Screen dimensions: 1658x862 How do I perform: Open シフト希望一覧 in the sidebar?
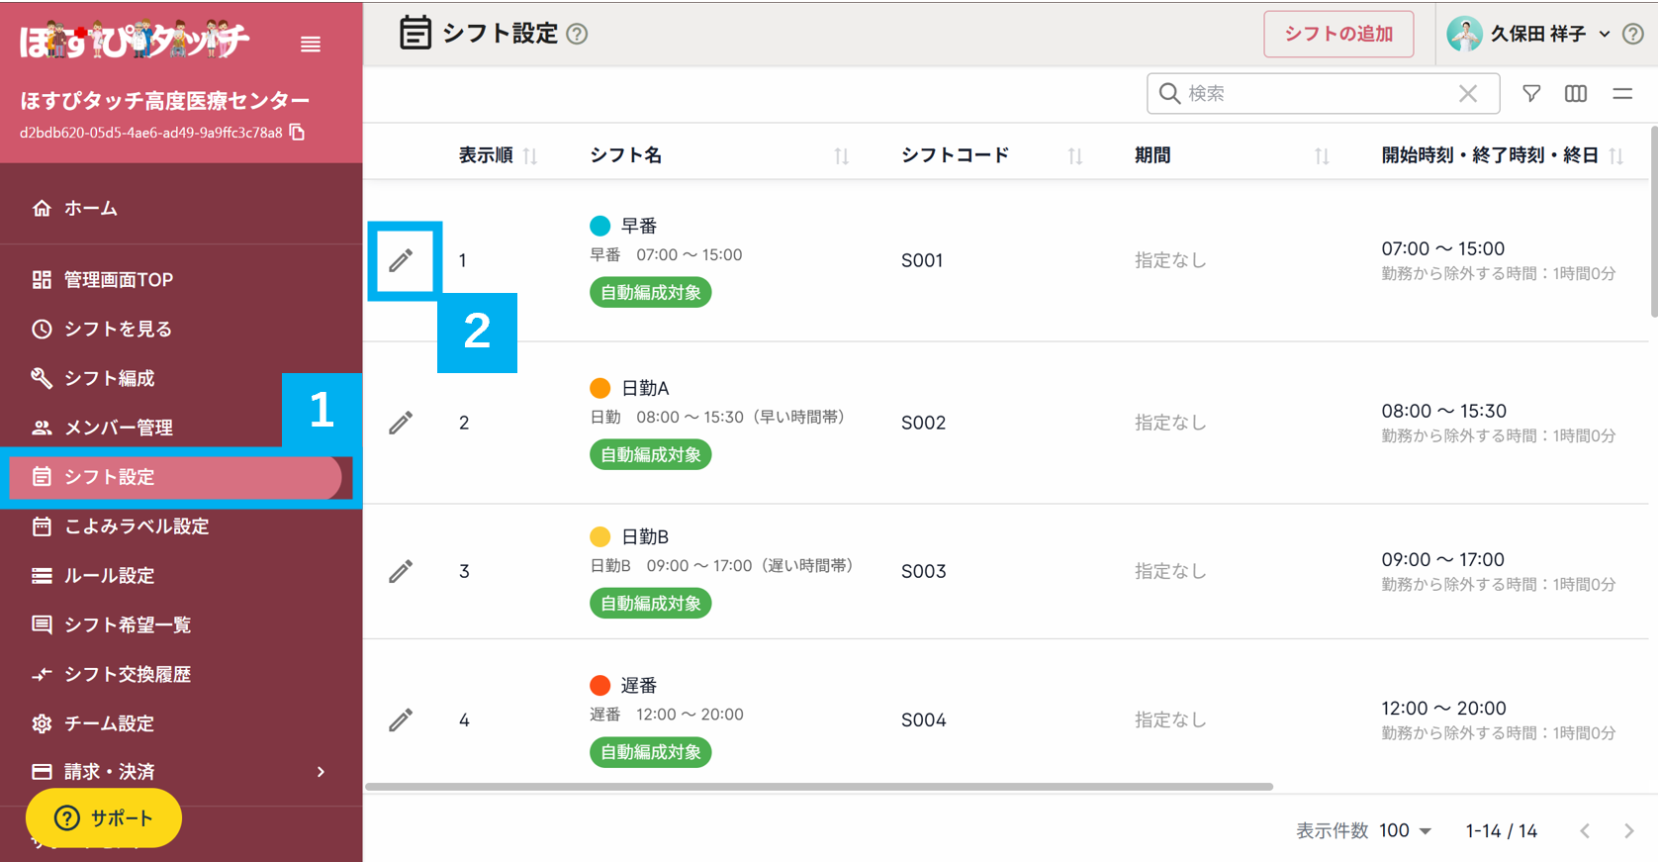pos(181,624)
